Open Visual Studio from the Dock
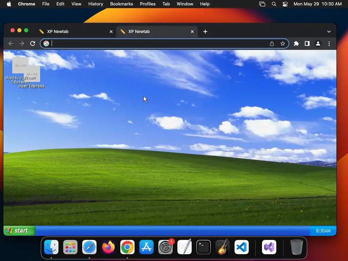Viewport: 348px width, 261px height. tap(269, 247)
